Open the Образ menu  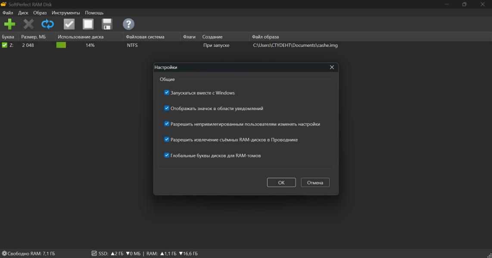click(40, 13)
